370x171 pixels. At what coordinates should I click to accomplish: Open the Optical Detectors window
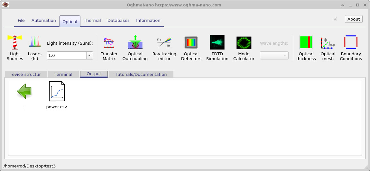(x=191, y=48)
